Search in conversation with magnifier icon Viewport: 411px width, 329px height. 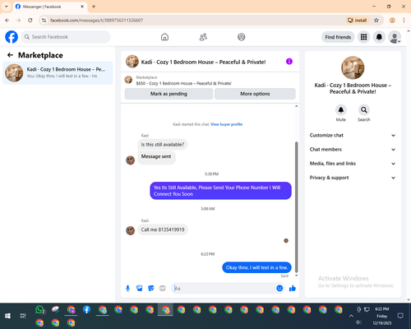click(364, 110)
